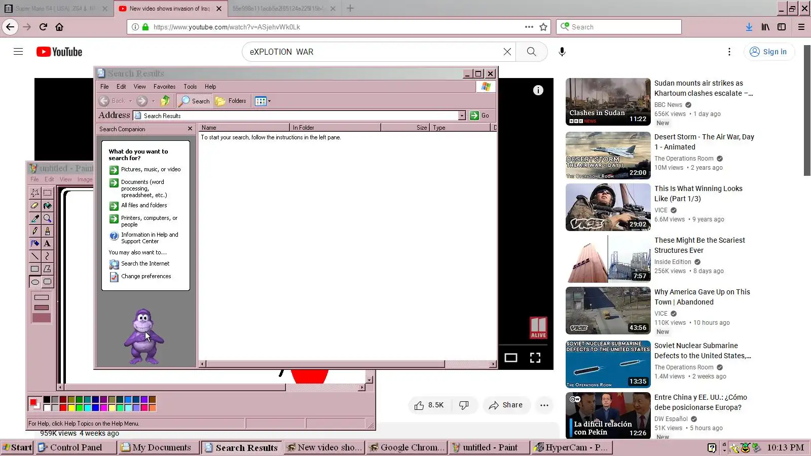Open the Firefox application hamburger menu
This screenshot has width=811, height=456.
click(x=801, y=27)
